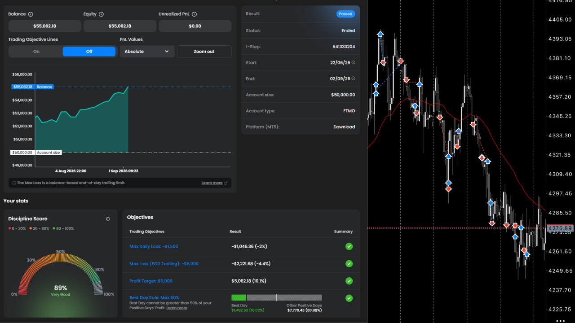Open the Start date info icon

tap(353, 63)
